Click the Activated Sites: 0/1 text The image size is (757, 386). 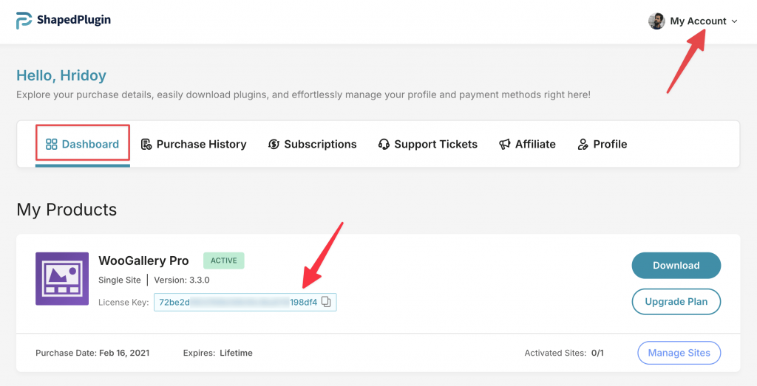click(564, 353)
